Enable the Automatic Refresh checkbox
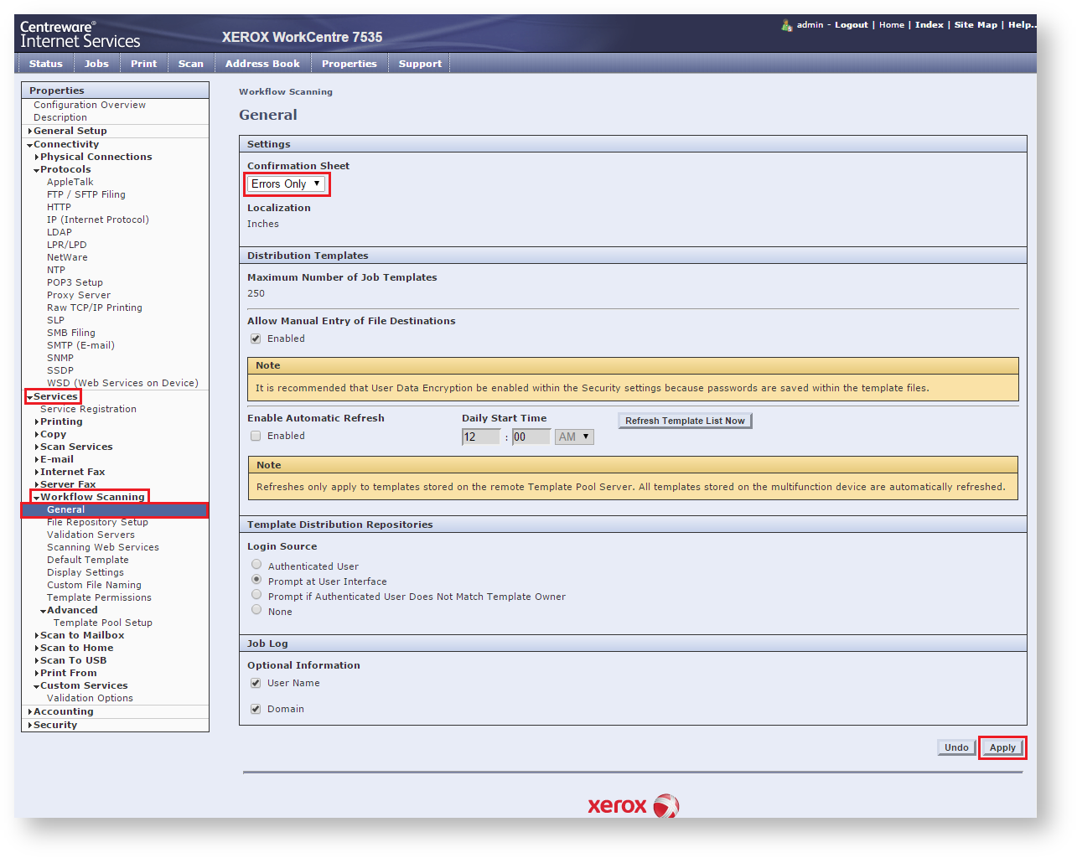1077x858 pixels. point(256,436)
